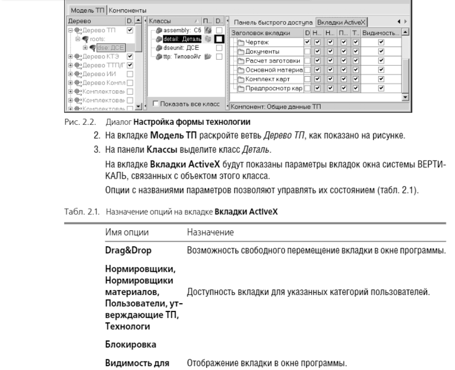Screen dimensions: 455x370
Task: Uncheck the D box for Дерево ТП
Action: click(130, 30)
